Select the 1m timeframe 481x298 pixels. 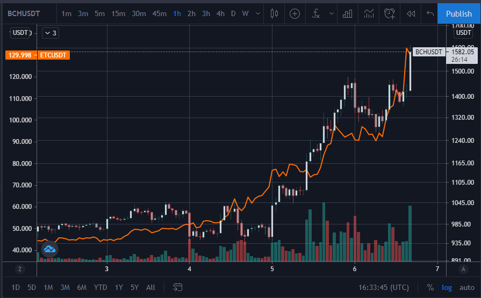pos(66,13)
